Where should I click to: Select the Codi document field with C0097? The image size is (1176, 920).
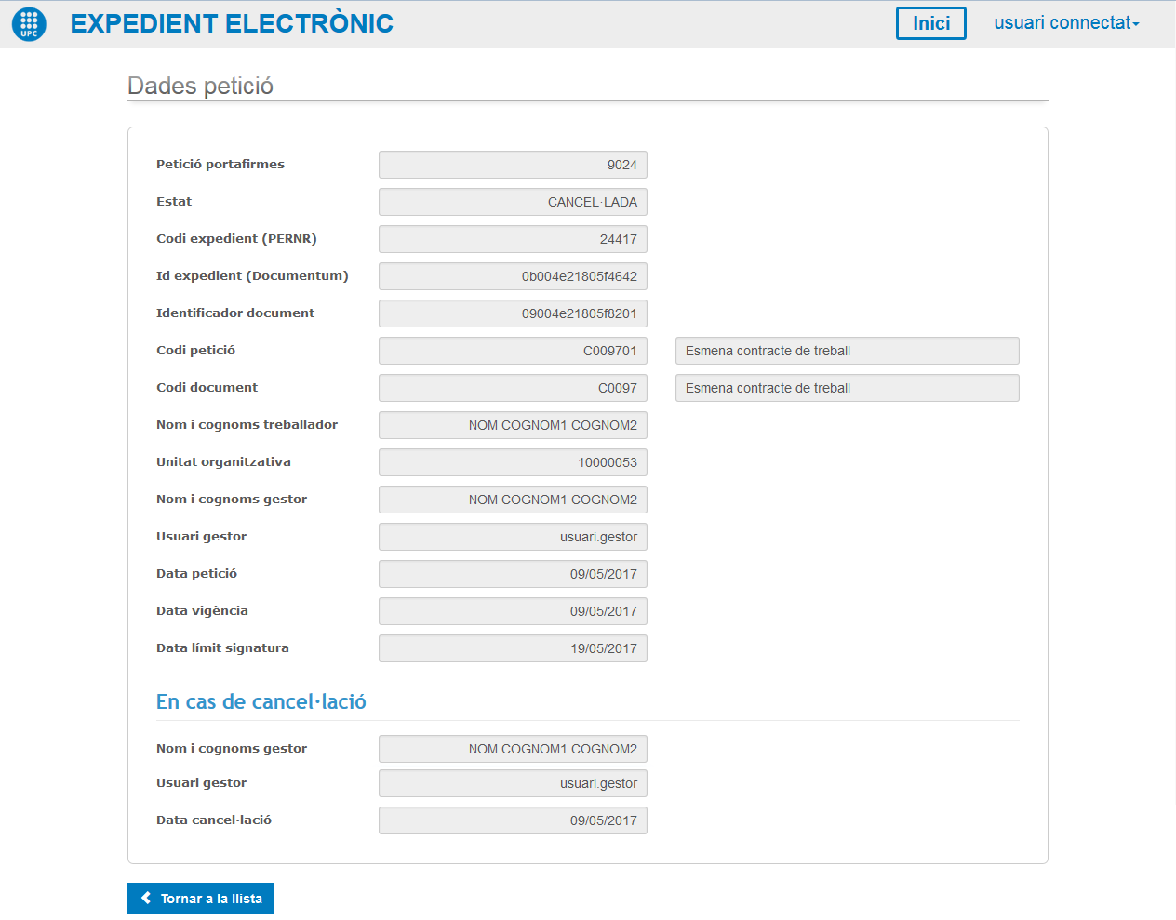pos(513,388)
